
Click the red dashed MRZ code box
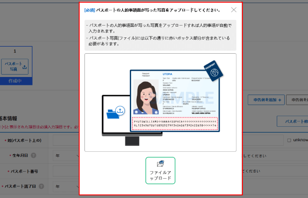pos(175,123)
